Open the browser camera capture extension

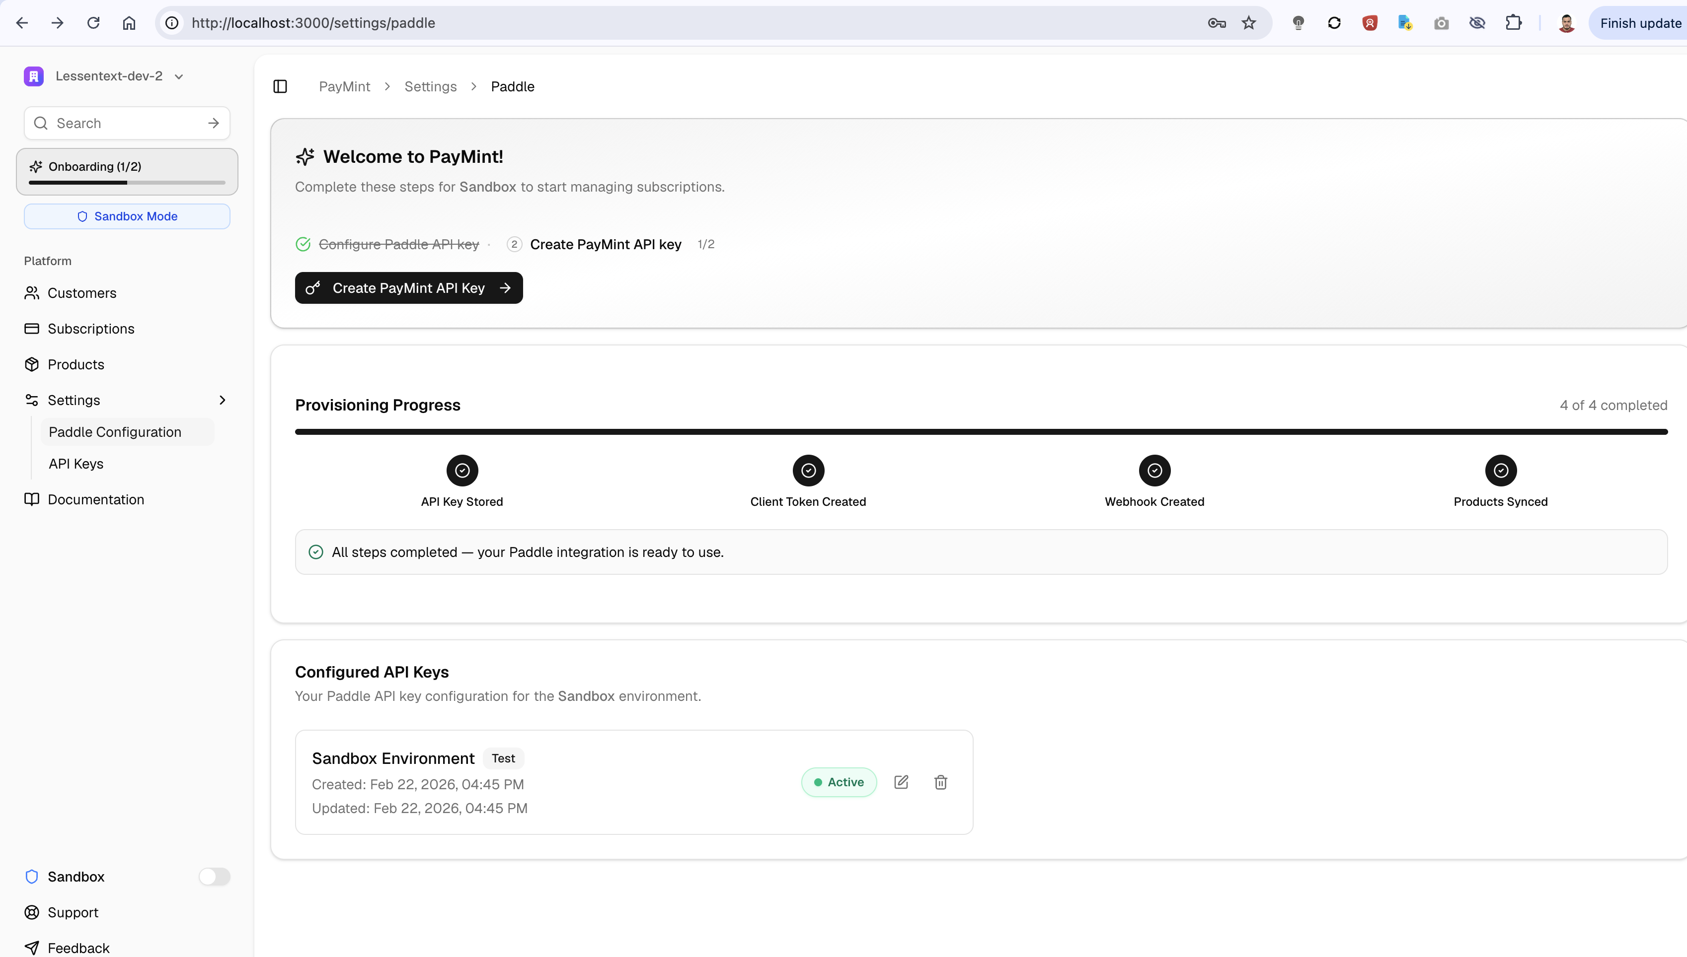(x=1441, y=22)
